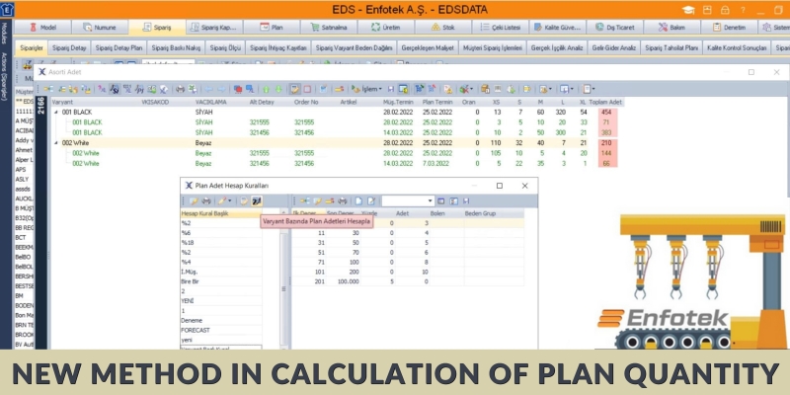Viewport: 790px width, 395px height.
Task: Click the 100.000 Son Deger cell
Action: click(343, 281)
